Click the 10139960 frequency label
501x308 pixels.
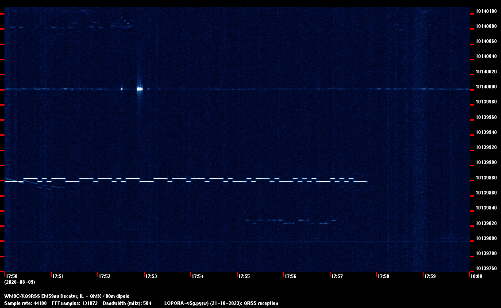coord(486,117)
